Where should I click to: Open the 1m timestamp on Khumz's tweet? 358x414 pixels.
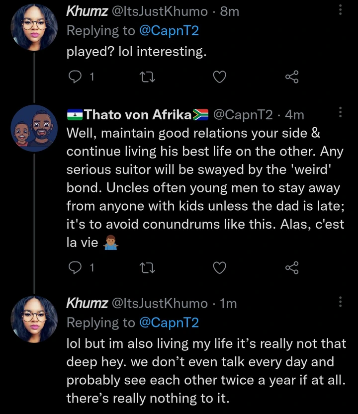228,303
